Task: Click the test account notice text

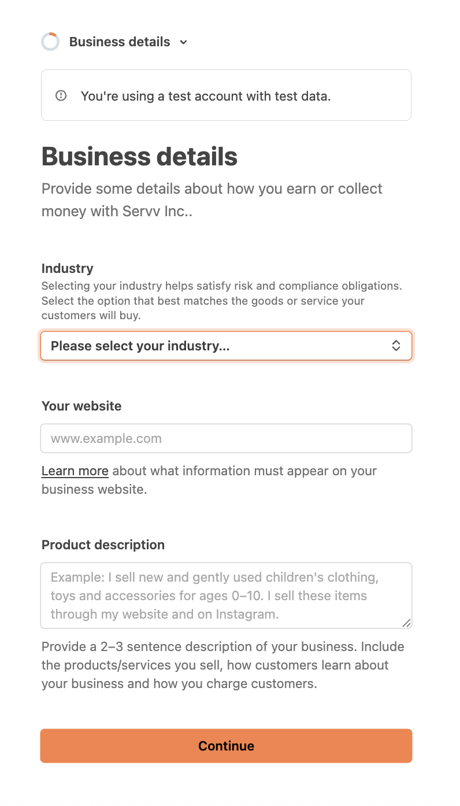Action: point(206,96)
